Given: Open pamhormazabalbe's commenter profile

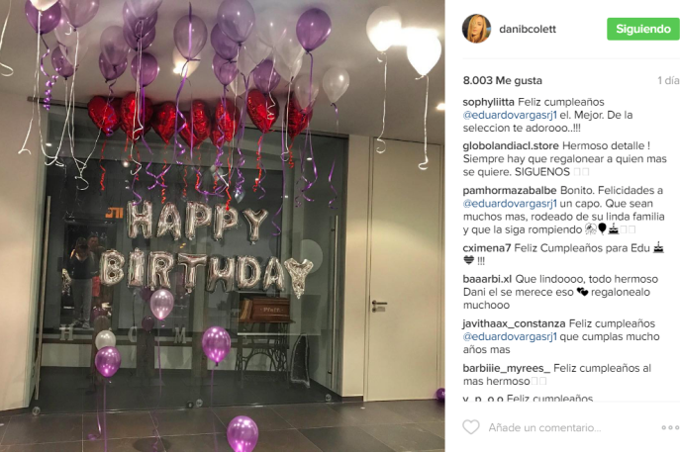Looking at the screenshot, I should (x=510, y=191).
